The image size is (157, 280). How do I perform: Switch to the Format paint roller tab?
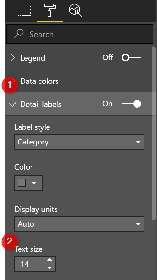[x=50, y=10]
